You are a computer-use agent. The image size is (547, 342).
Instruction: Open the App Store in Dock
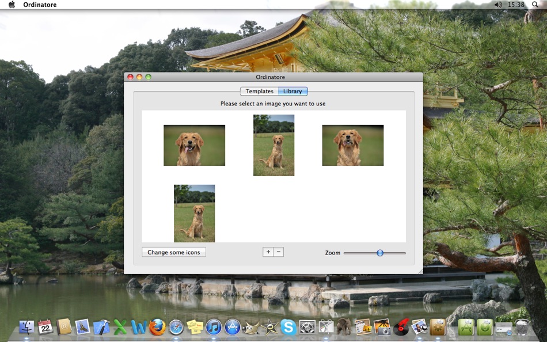pos(233,328)
